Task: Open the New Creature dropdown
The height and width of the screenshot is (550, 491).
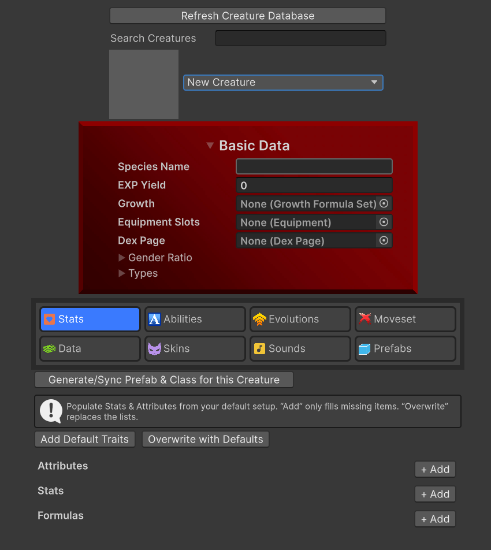Action: (x=283, y=83)
